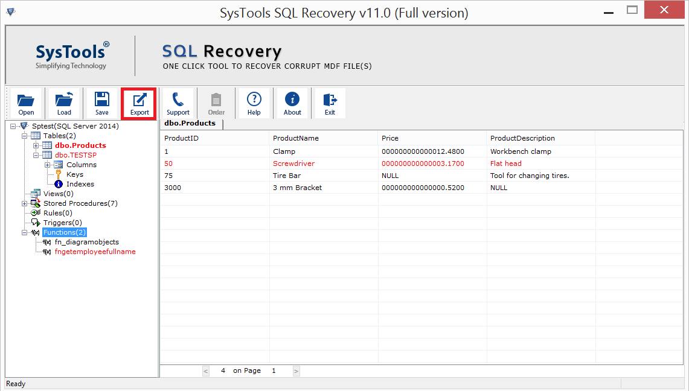Open the Support phone icon
This screenshot has height=391, width=689.
pos(178,103)
